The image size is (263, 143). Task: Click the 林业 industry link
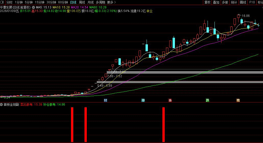[x=149, y=11]
